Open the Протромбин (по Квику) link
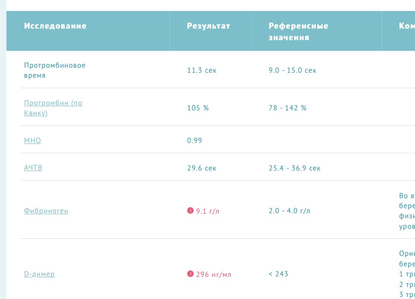This screenshot has height=299, width=415. 53,108
